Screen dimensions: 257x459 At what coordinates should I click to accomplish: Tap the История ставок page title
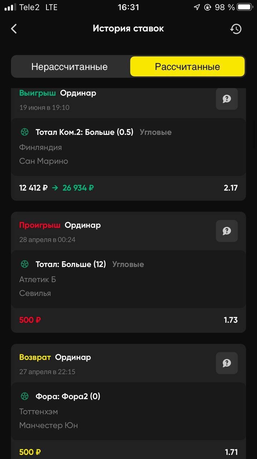coord(128,29)
